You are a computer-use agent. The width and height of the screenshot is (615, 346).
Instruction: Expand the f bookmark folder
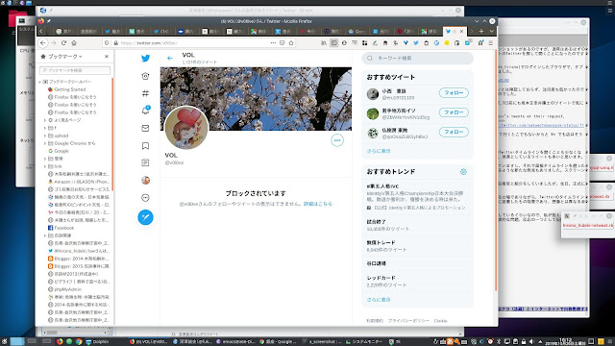(45, 128)
